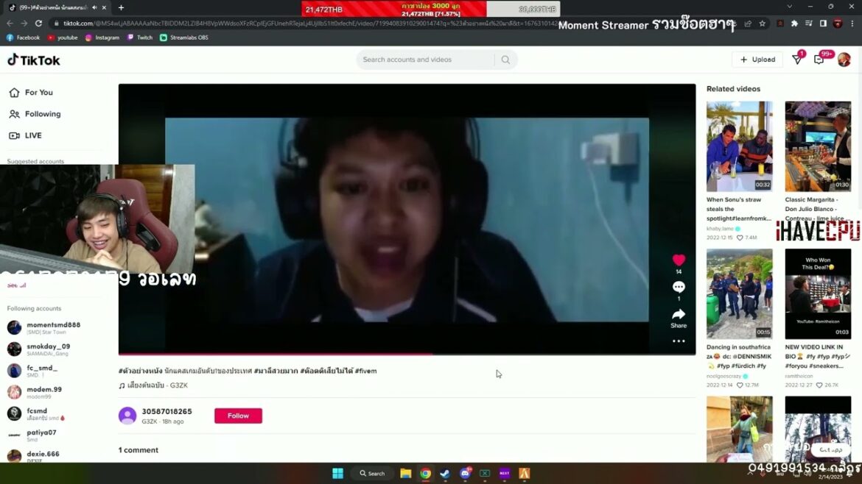The image size is (862, 484).
Task: Open Chrome three-dot menu
Action: tap(852, 24)
